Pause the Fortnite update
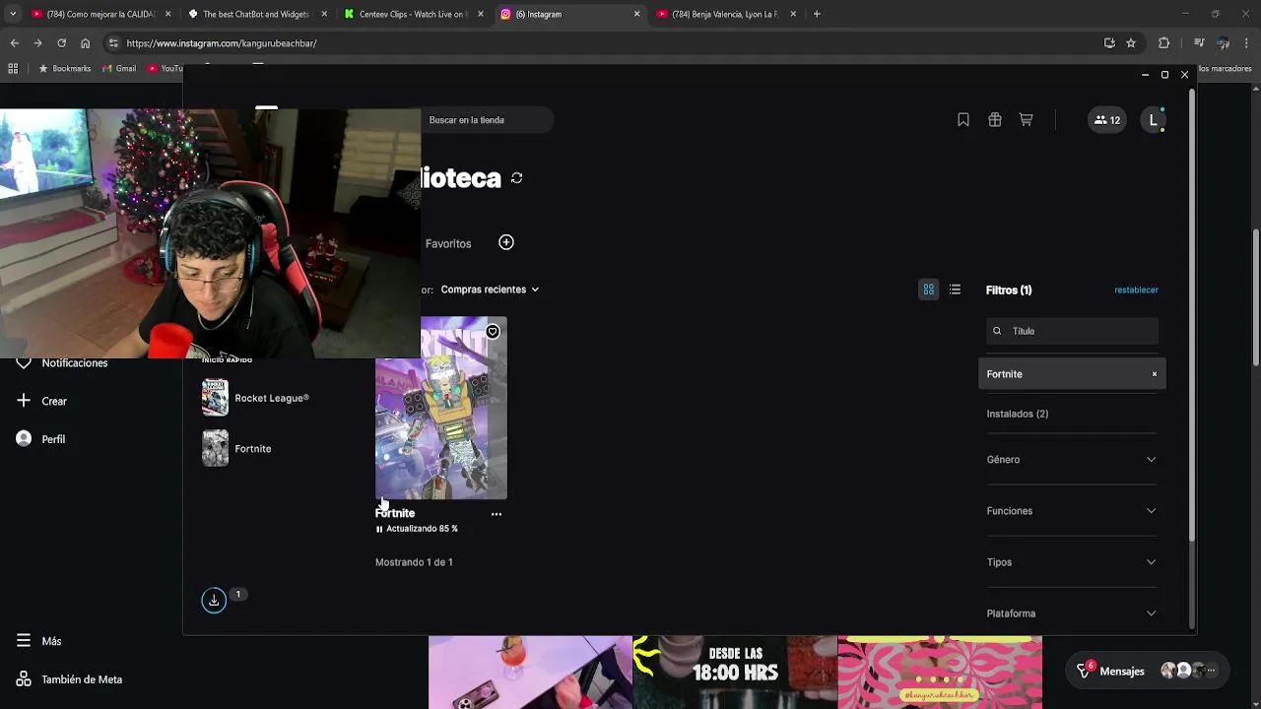 [x=379, y=529]
